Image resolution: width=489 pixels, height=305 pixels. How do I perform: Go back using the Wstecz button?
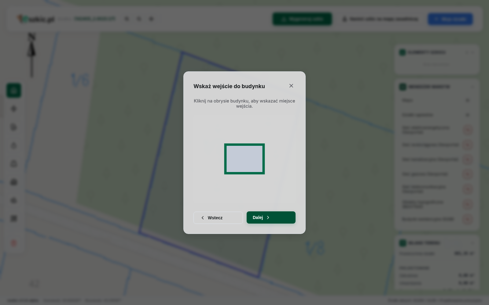218,218
